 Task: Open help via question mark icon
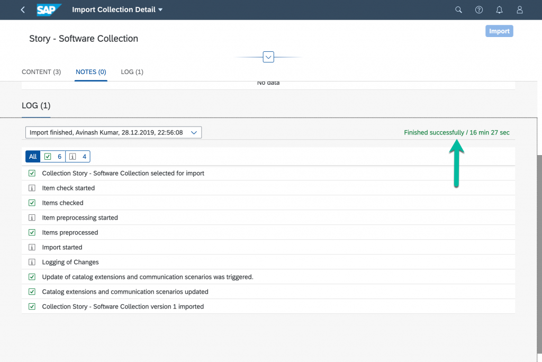(478, 10)
